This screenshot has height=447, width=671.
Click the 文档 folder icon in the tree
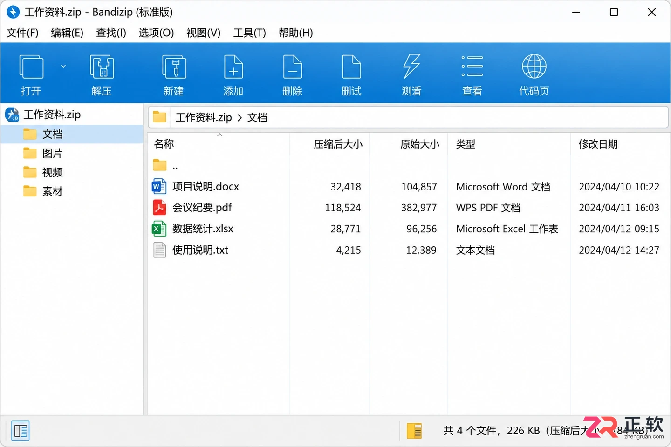(x=30, y=134)
